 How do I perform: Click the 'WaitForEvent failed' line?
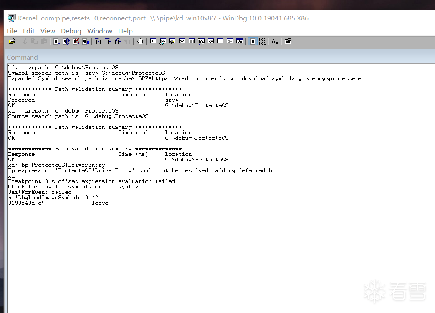[x=40, y=192]
